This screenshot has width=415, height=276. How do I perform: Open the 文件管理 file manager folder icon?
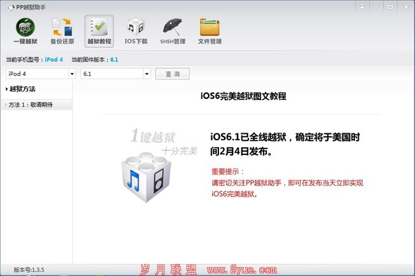(x=209, y=31)
